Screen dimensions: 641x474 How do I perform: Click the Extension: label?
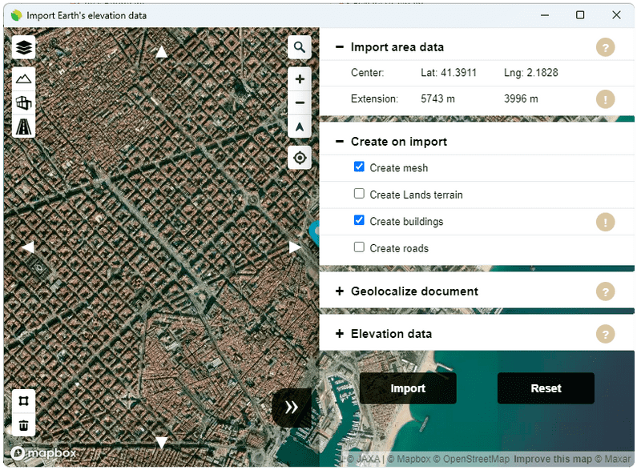pyautogui.click(x=374, y=99)
